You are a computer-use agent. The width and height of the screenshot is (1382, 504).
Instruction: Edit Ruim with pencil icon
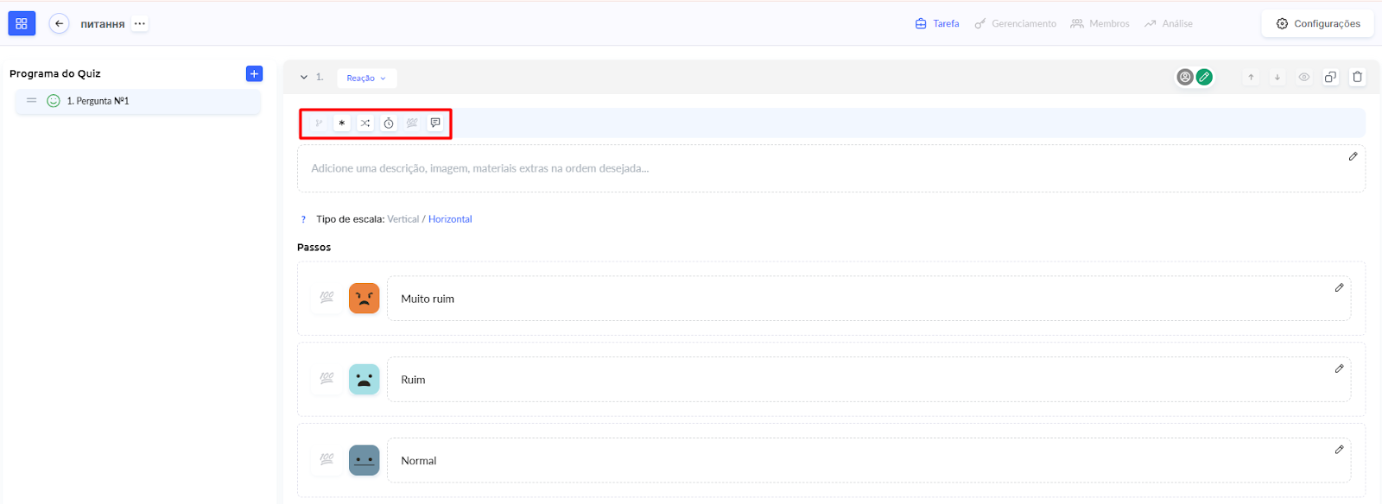(x=1339, y=369)
